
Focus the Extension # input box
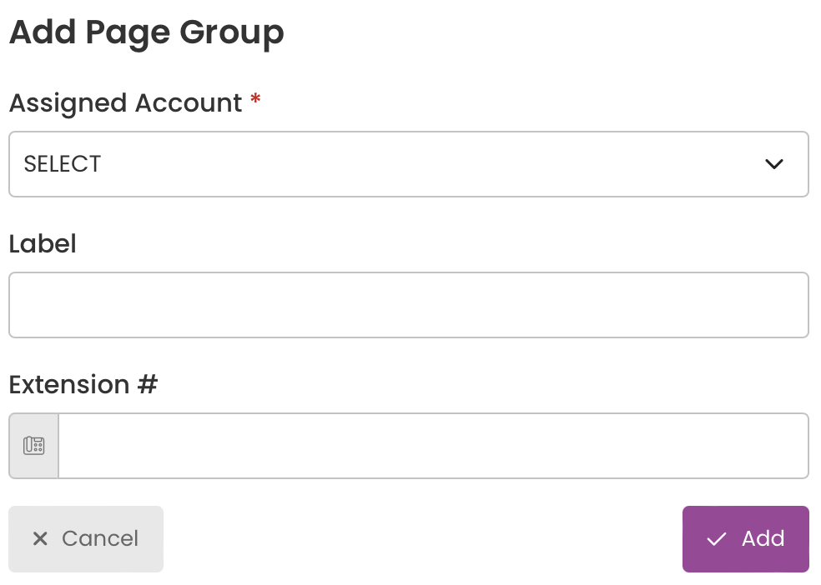point(434,446)
